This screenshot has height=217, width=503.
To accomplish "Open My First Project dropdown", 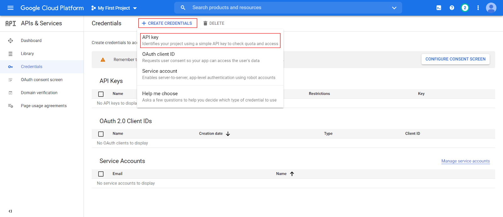I will (114, 8).
